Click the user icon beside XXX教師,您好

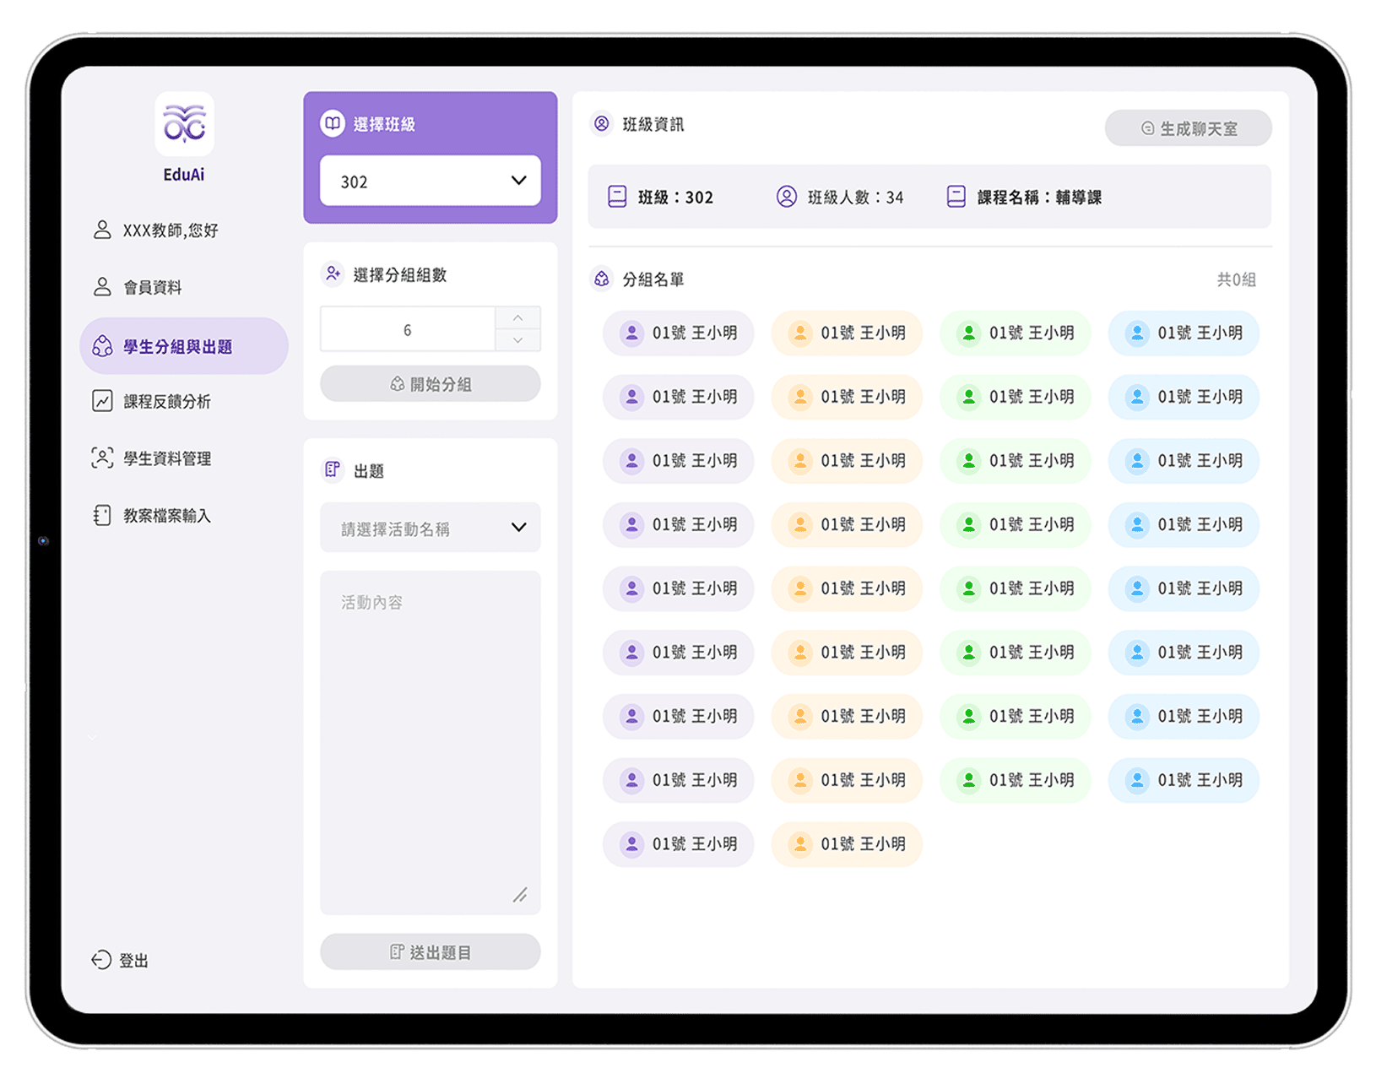[102, 230]
